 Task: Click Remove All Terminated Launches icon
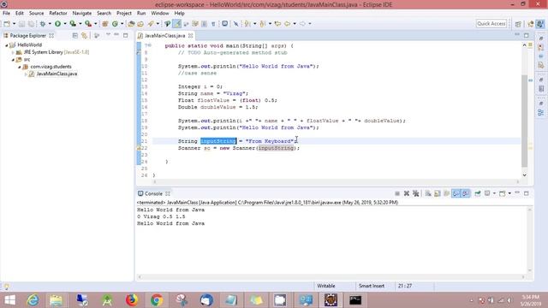point(415,193)
